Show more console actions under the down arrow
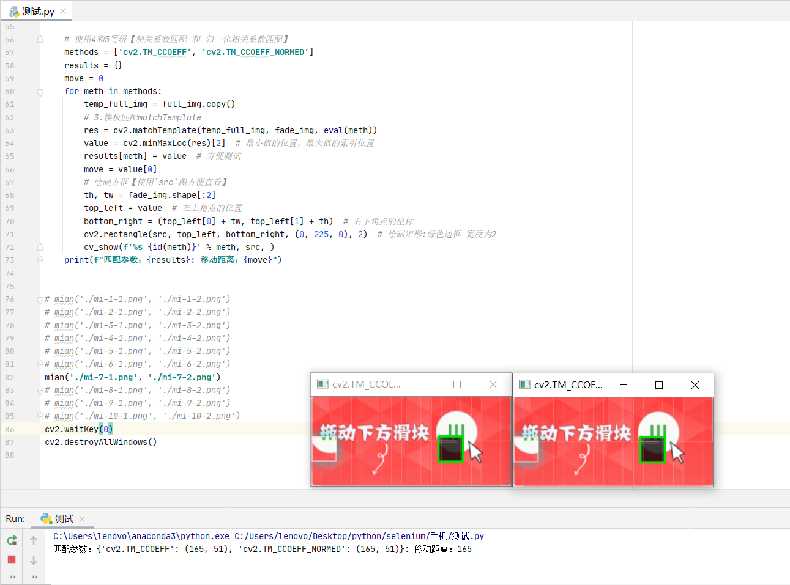The image size is (790, 585). coord(34,576)
